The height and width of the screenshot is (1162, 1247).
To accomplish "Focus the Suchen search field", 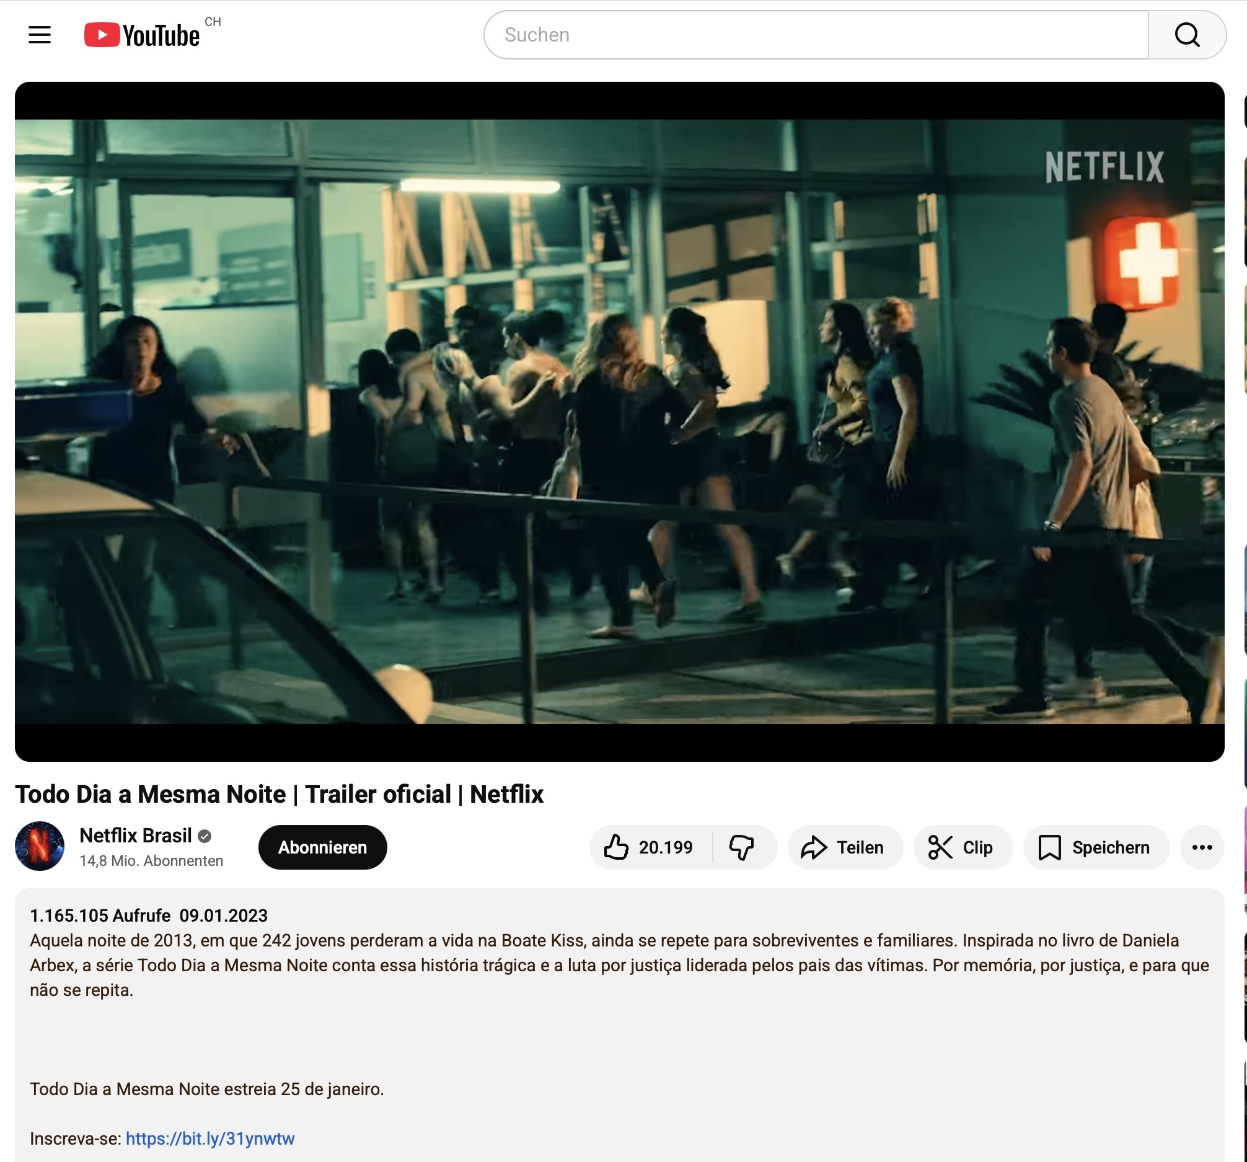I will click(x=816, y=35).
